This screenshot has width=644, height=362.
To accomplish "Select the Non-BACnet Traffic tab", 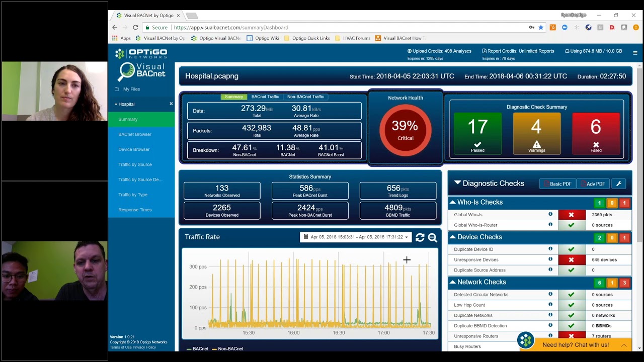I will (305, 97).
